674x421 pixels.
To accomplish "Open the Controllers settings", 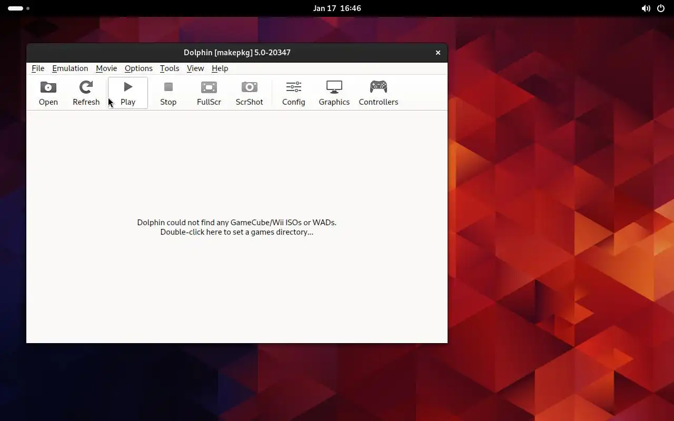I will (x=379, y=93).
